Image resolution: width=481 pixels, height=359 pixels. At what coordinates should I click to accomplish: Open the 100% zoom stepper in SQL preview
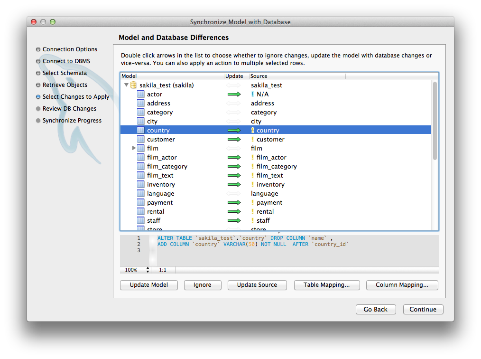(x=148, y=270)
